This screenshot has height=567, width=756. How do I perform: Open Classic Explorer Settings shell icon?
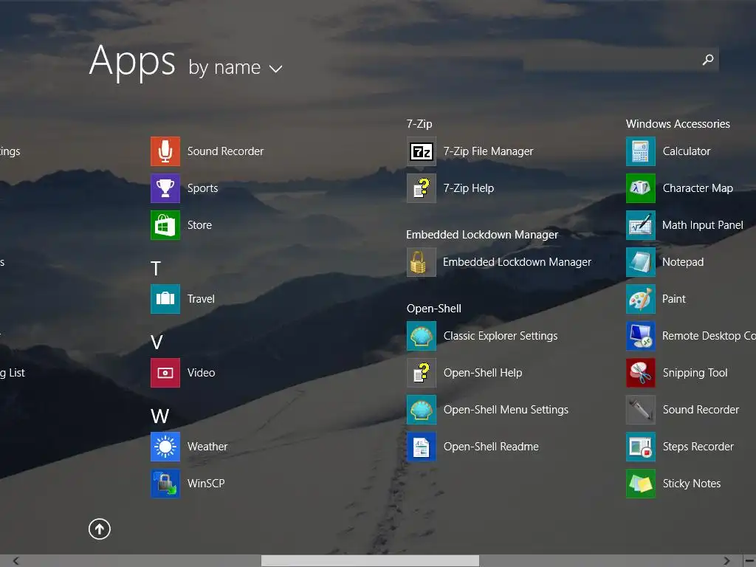(421, 336)
